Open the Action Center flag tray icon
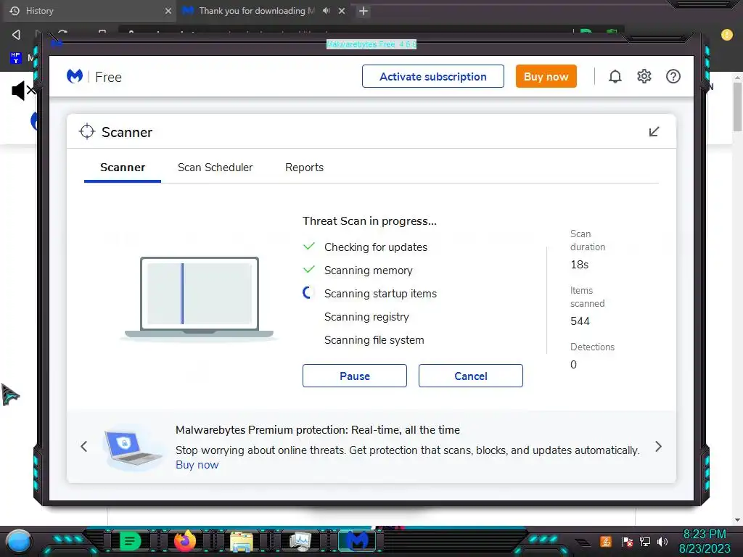This screenshot has height=557, width=743. point(627,541)
